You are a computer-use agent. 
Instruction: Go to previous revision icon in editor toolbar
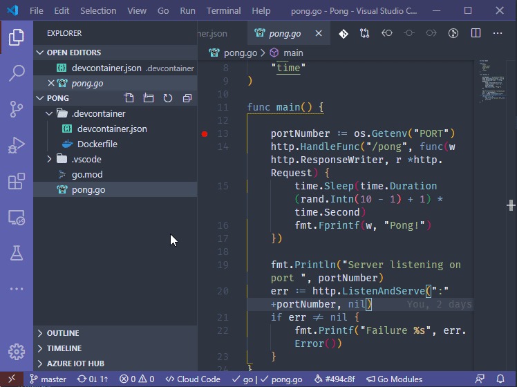click(387, 33)
